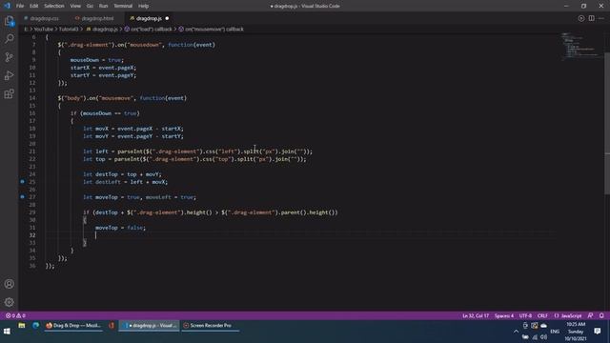Switch to the dragdrop.html tab
The image size is (610, 343).
[96, 18]
